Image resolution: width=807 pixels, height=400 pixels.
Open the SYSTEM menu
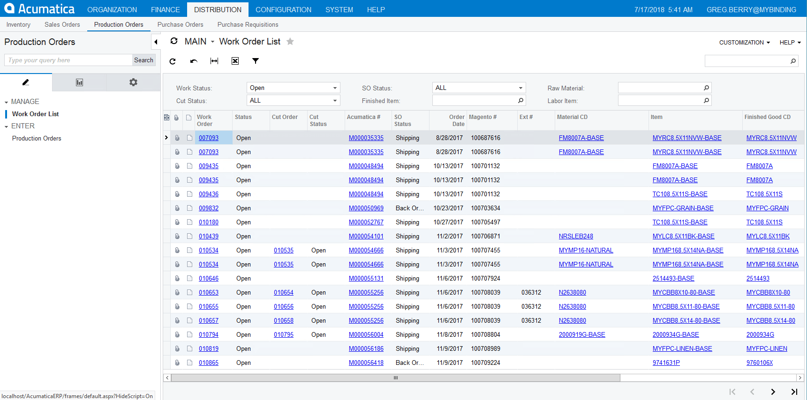[x=339, y=9]
